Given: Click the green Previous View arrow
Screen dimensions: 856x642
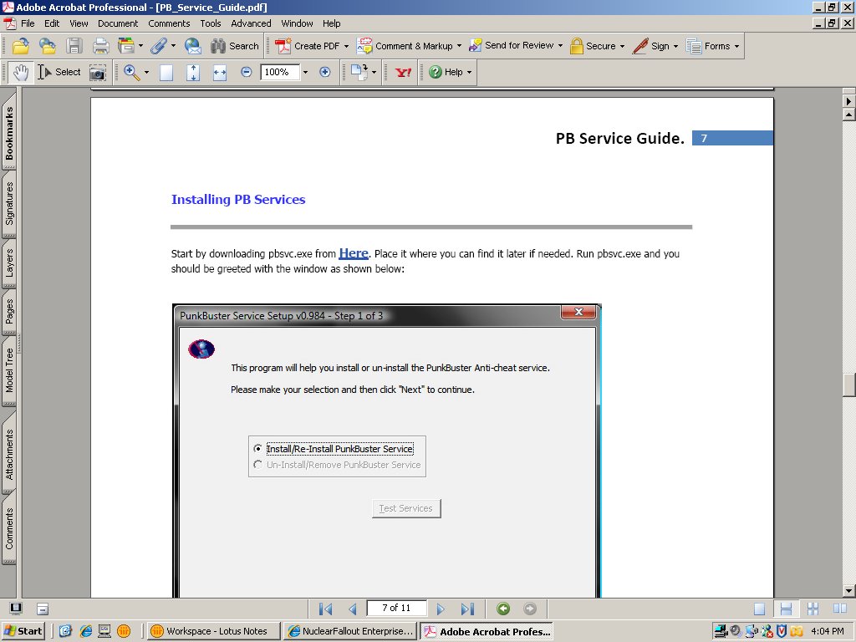Looking at the screenshot, I should pyautogui.click(x=503, y=609).
